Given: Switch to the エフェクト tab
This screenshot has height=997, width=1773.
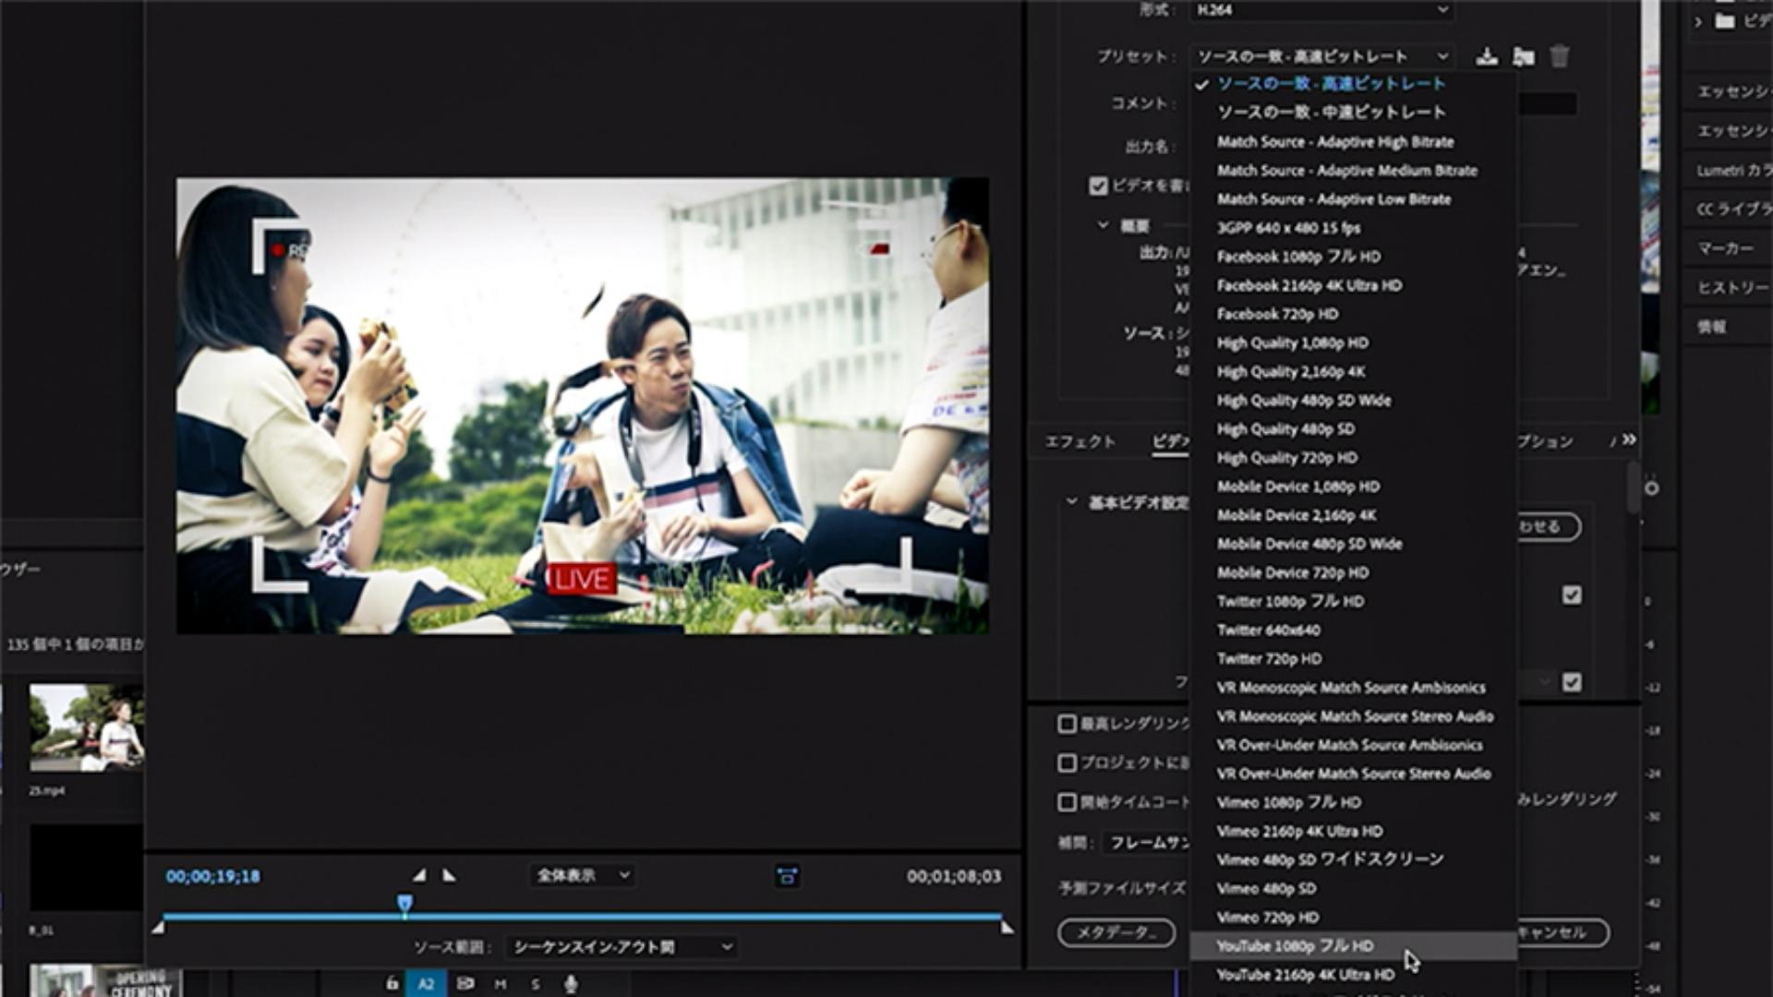Looking at the screenshot, I should pyautogui.click(x=1079, y=441).
